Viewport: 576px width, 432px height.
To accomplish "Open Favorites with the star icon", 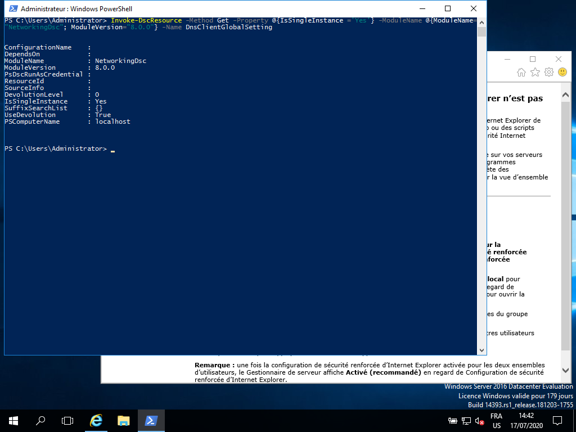I will (x=535, y=72).
